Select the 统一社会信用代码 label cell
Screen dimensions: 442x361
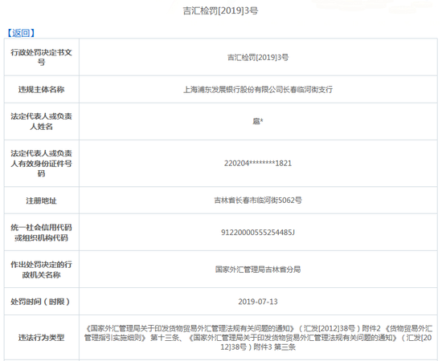[42, 233]
